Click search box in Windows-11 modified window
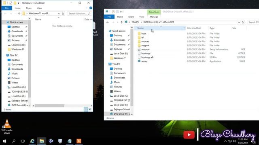Screen dimensions: 259x145 [x=79, y=14]
